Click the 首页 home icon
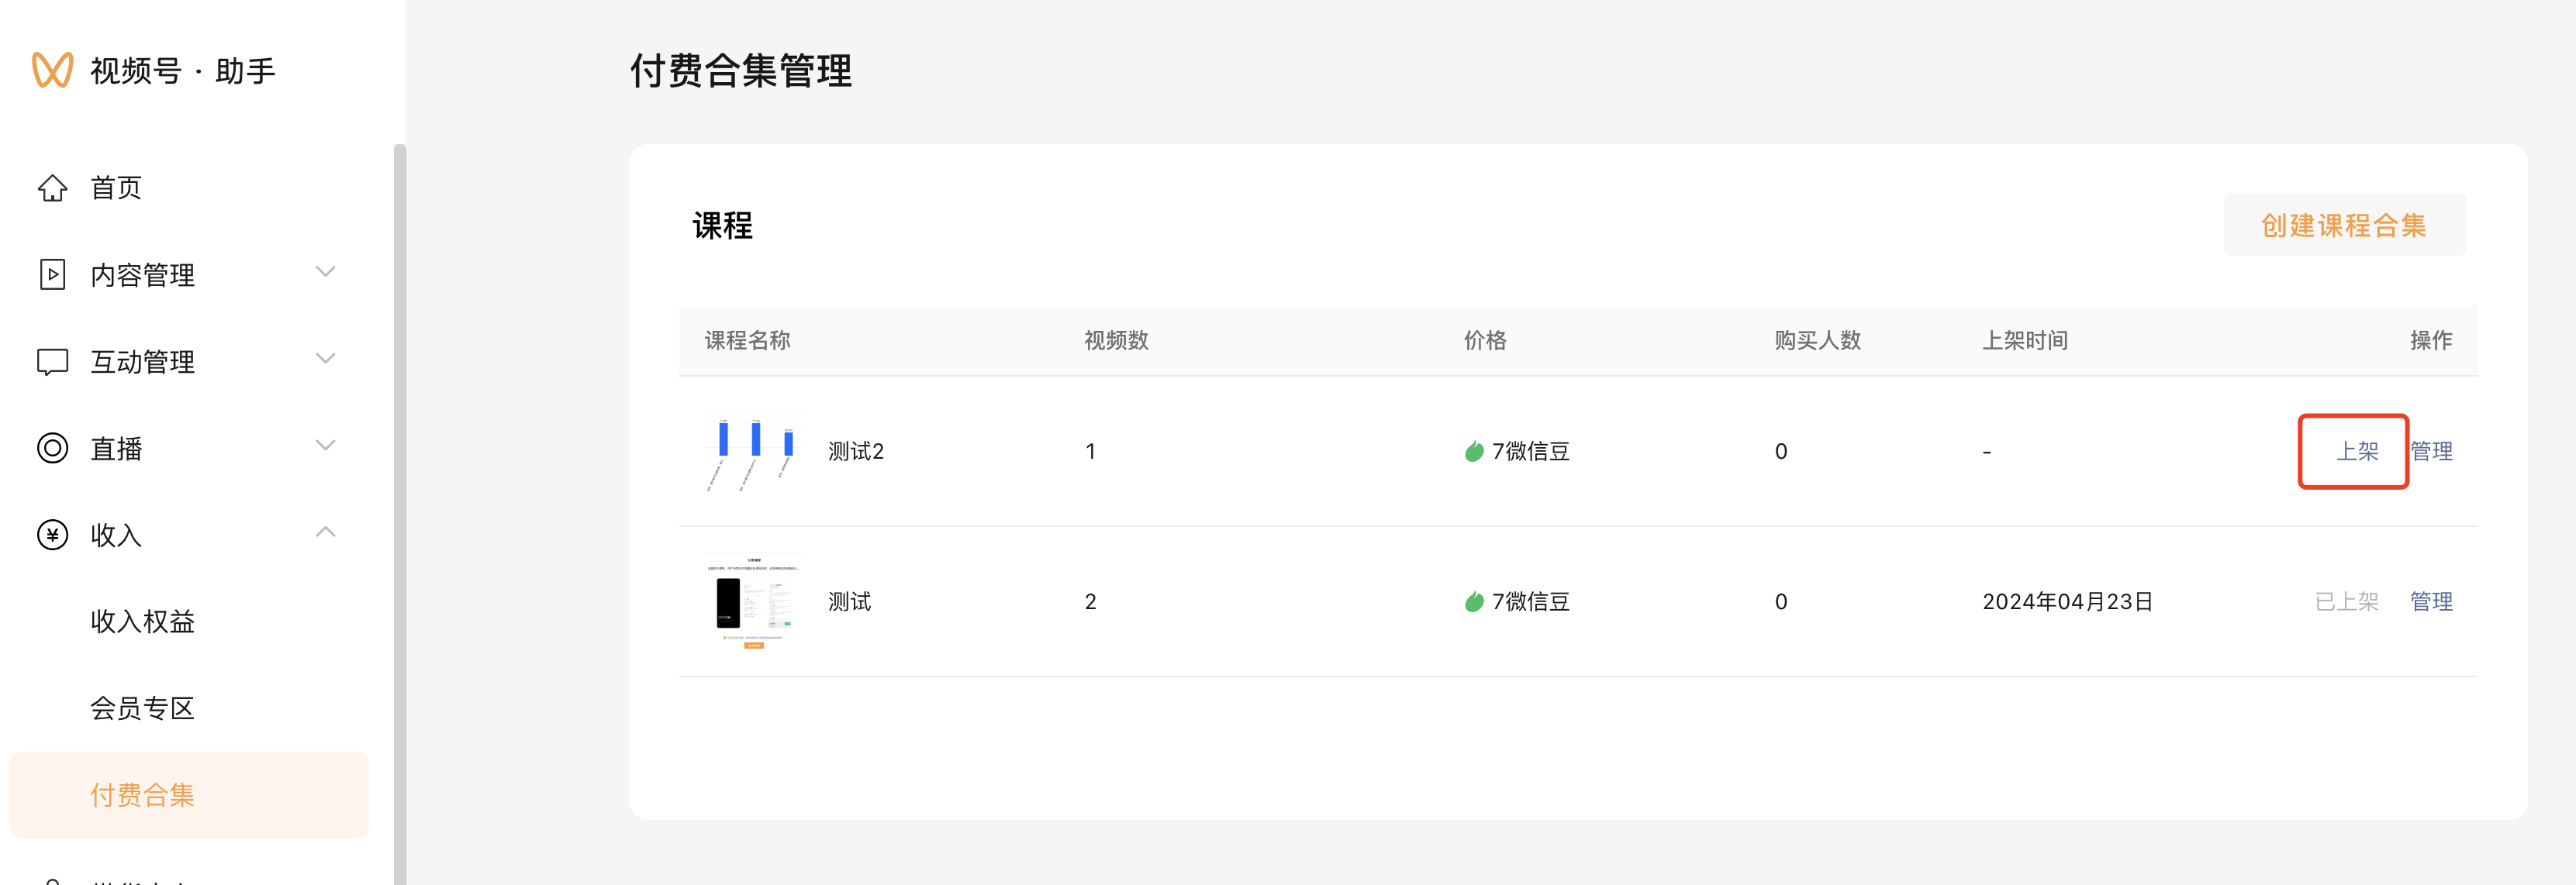The image size is (2576, 885). click(52, 188)
